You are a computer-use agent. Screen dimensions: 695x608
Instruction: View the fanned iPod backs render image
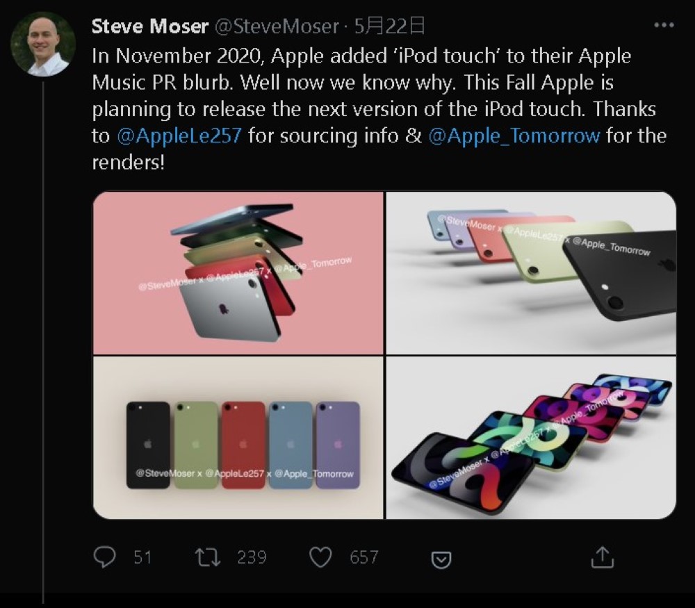531,273
